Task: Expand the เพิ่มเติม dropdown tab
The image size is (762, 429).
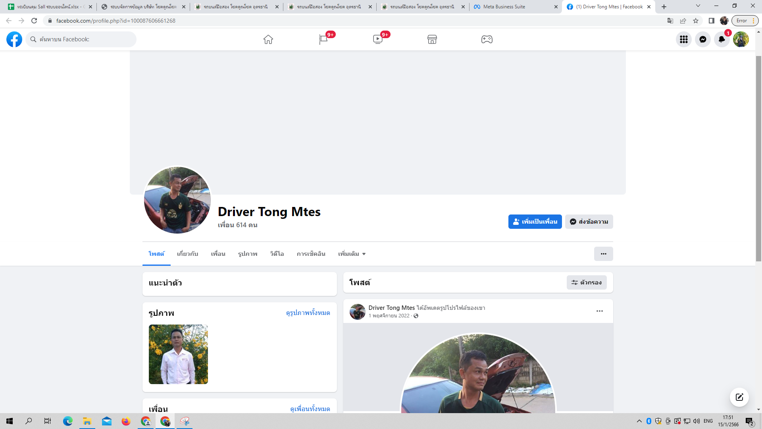Action: tap(352, 254)
